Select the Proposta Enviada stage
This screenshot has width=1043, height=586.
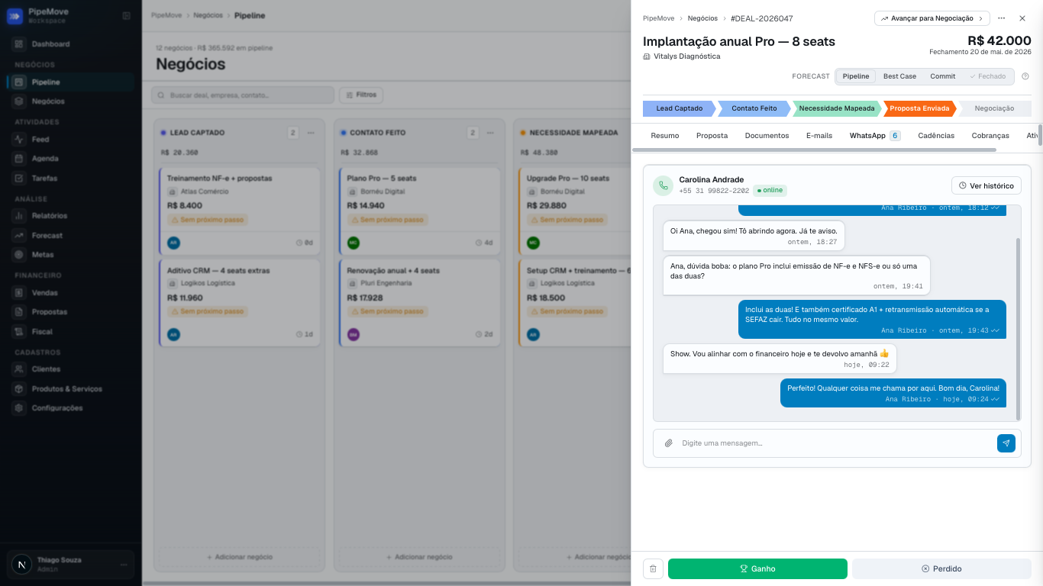tap(919, 108)
